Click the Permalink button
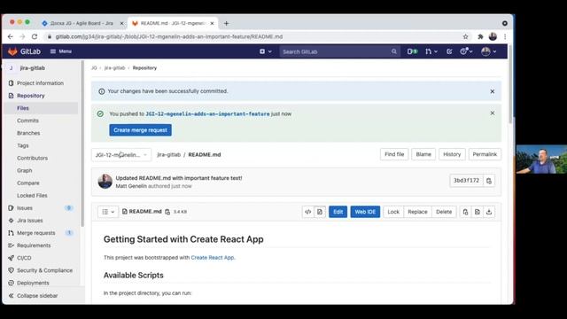Viewport: 567px width, 319px height. (x=485, y=154)
